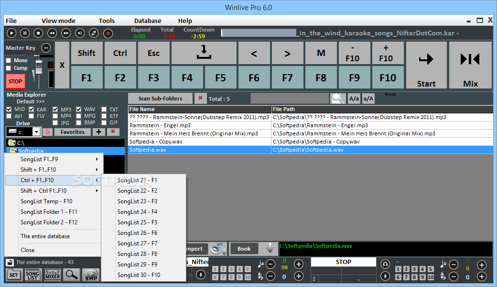Click the Mix crossfade button
The width and height of the screenshot is (497, 287).
pyautogui.click(x=470, y=65)
